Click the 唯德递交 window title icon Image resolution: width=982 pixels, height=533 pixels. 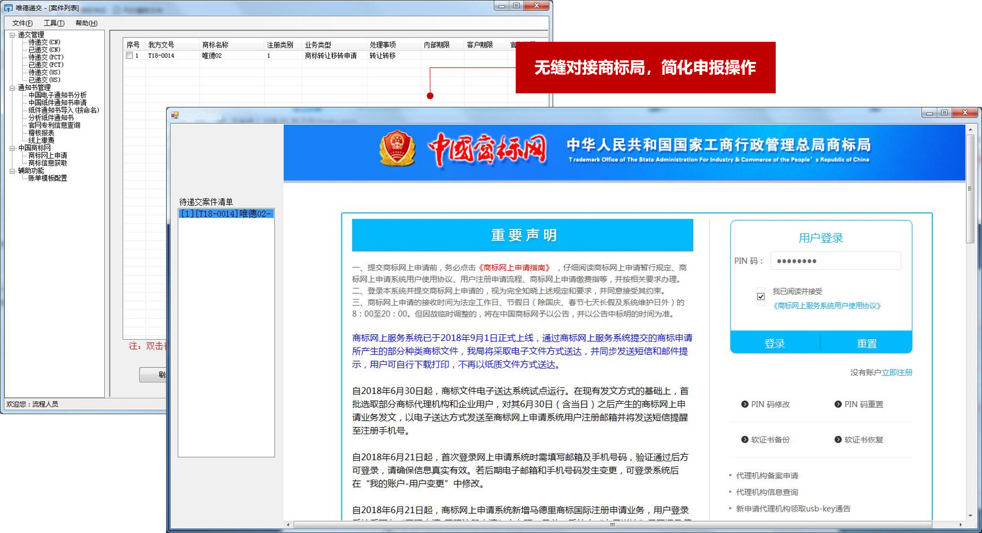coord(8,8)
